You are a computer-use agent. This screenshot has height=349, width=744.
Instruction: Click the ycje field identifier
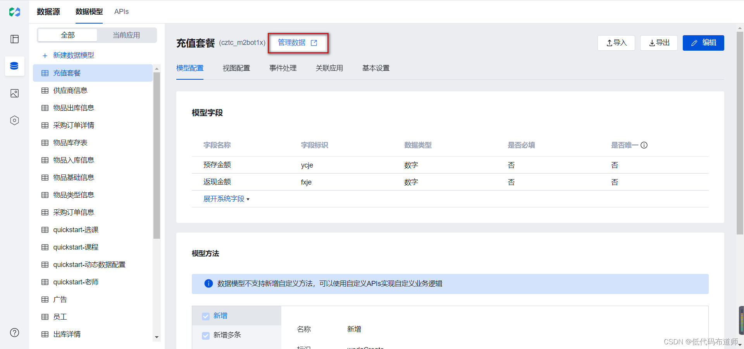[307, 165]
